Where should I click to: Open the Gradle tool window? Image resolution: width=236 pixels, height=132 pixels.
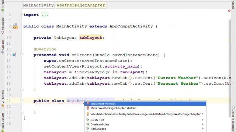233,5
